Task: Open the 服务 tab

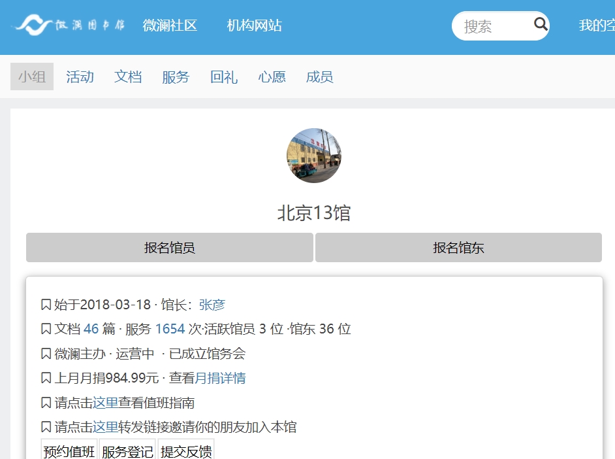Action: (x=176, y=77)
